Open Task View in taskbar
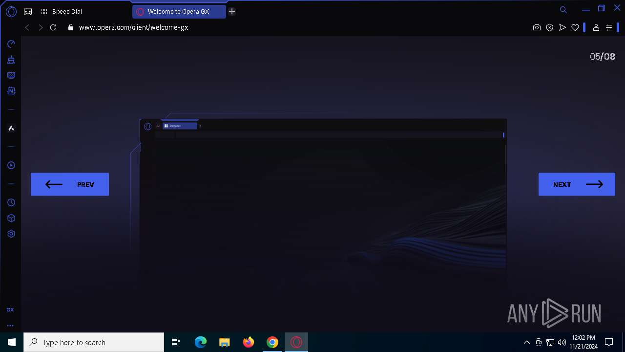 coord(176,342)
